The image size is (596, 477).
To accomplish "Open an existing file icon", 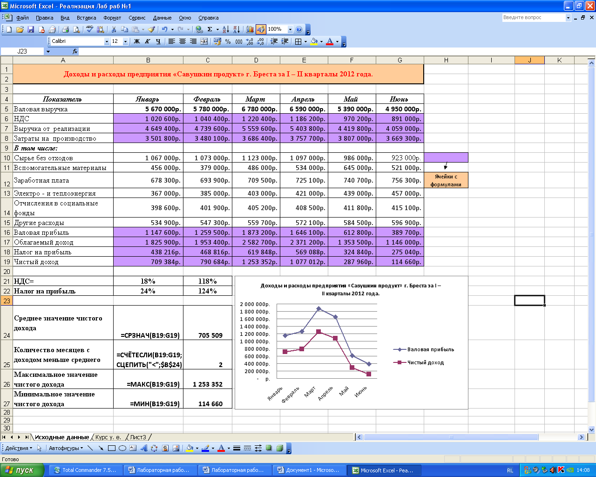I will click(20, 29).
